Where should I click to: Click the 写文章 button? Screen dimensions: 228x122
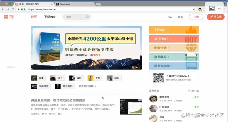pyautogui.click(x=216, y=17)
